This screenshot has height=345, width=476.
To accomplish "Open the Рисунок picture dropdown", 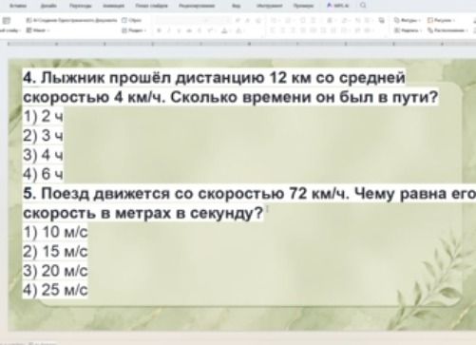I will coord(441,20).
